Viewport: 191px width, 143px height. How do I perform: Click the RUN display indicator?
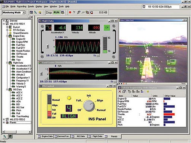tap(56, 13)
